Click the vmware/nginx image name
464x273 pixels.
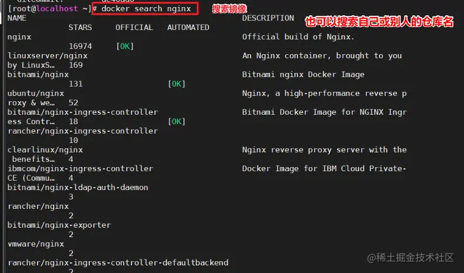click(36, 244)
